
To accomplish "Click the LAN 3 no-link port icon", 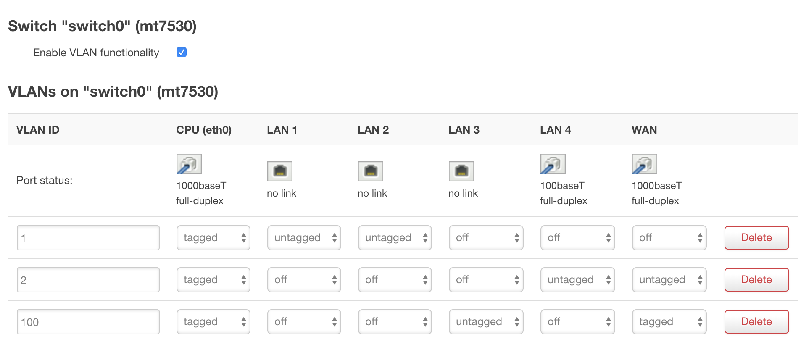I will click(x=461, y=171).
